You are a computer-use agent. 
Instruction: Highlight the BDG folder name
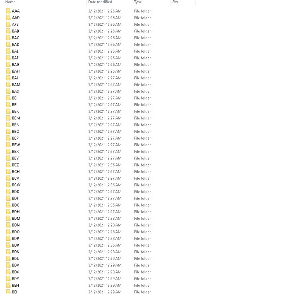16,205
